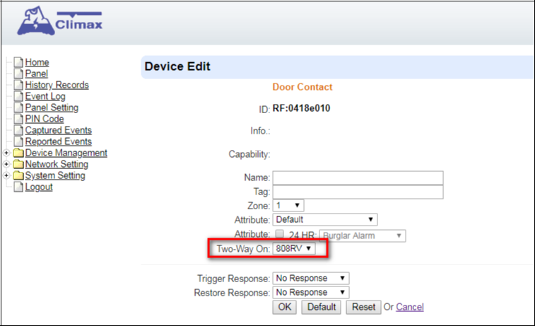Click the OK button
Screen dimensions: 535x326
284,307
